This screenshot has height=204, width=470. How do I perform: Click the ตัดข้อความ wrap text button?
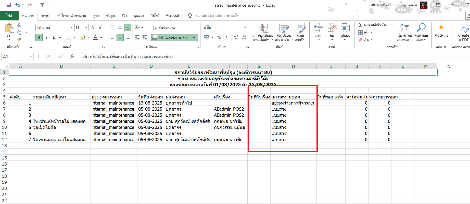click(164, 27)
